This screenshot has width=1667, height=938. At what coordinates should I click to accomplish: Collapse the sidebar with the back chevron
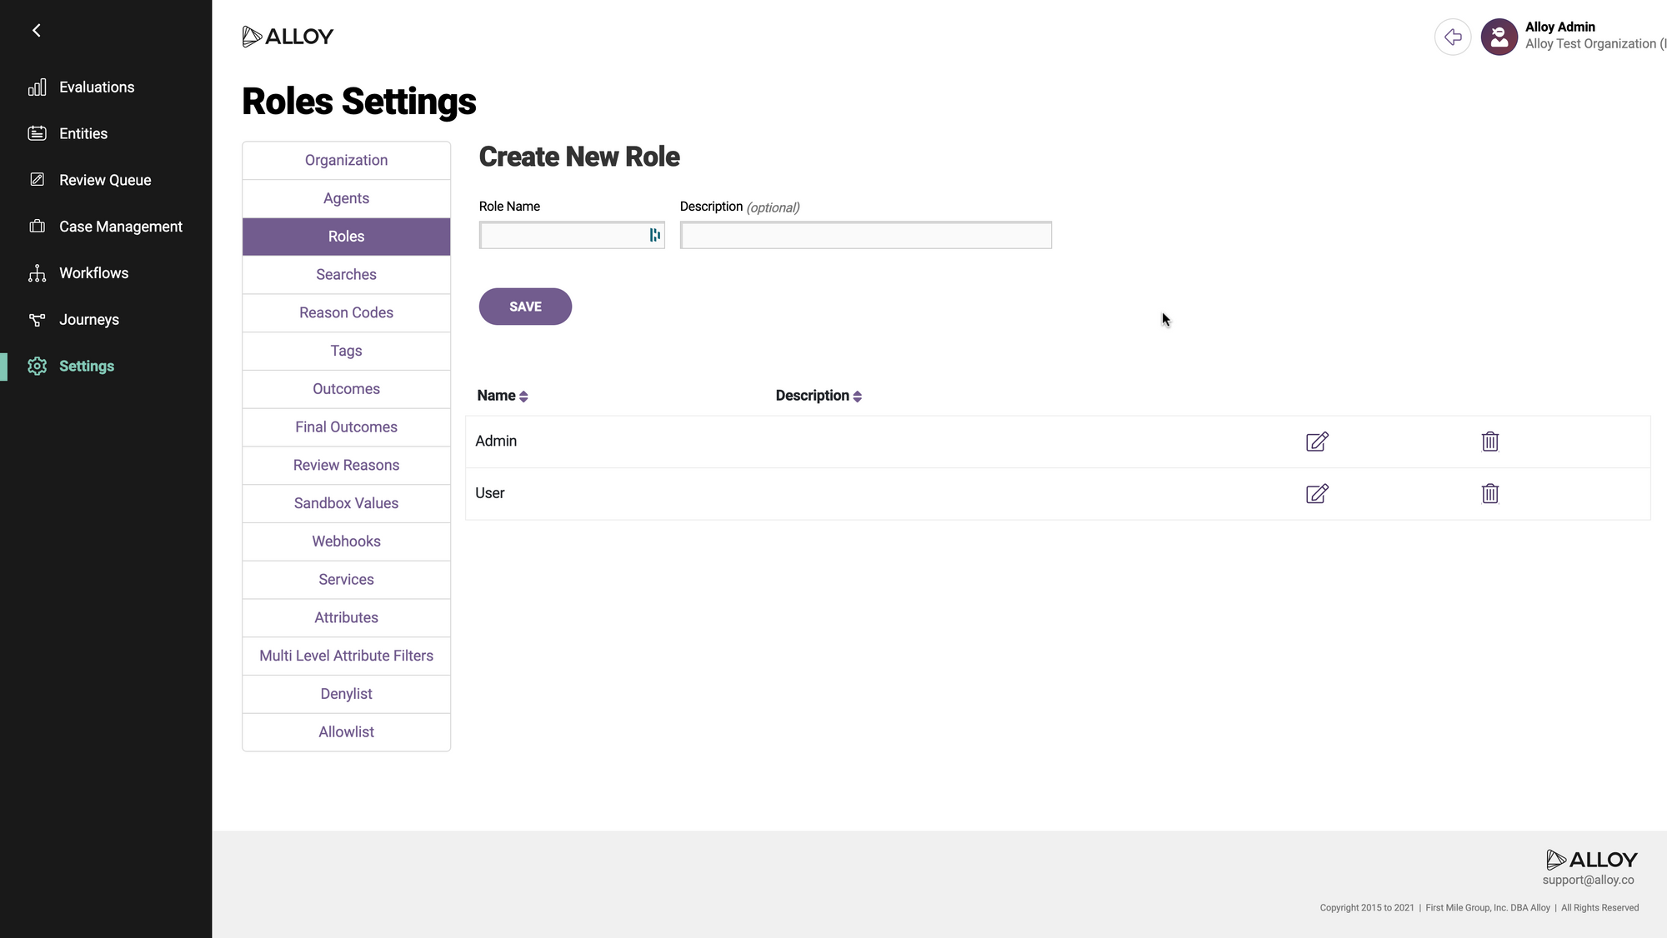click(37, 31)
